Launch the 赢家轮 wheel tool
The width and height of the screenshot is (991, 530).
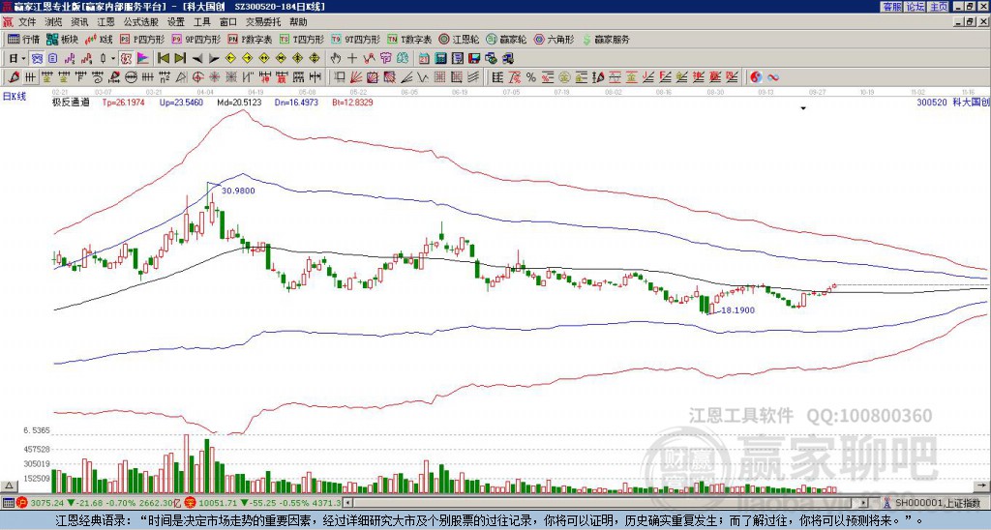click(506, 39)
